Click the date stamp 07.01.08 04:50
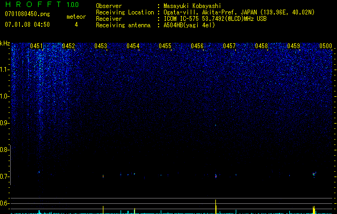 tap(27, 25)
